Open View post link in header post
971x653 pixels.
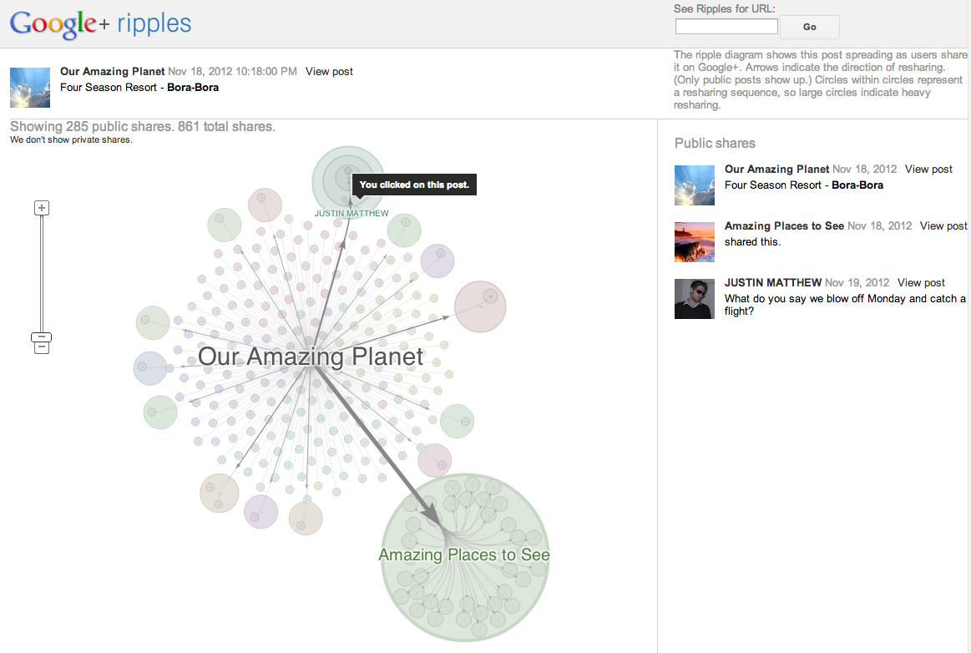(x=329, y=71)
